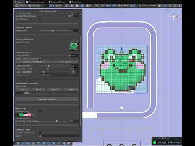The width and height of the screenshot is (195, 146).
Task: Click the Brush Size For Target Area slider handle
Action: tap(57, 121)
